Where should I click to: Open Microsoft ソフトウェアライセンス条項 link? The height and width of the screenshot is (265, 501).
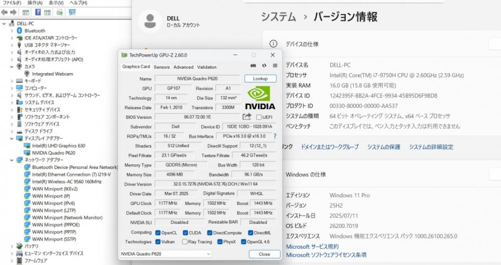click(x=326, y=255)
